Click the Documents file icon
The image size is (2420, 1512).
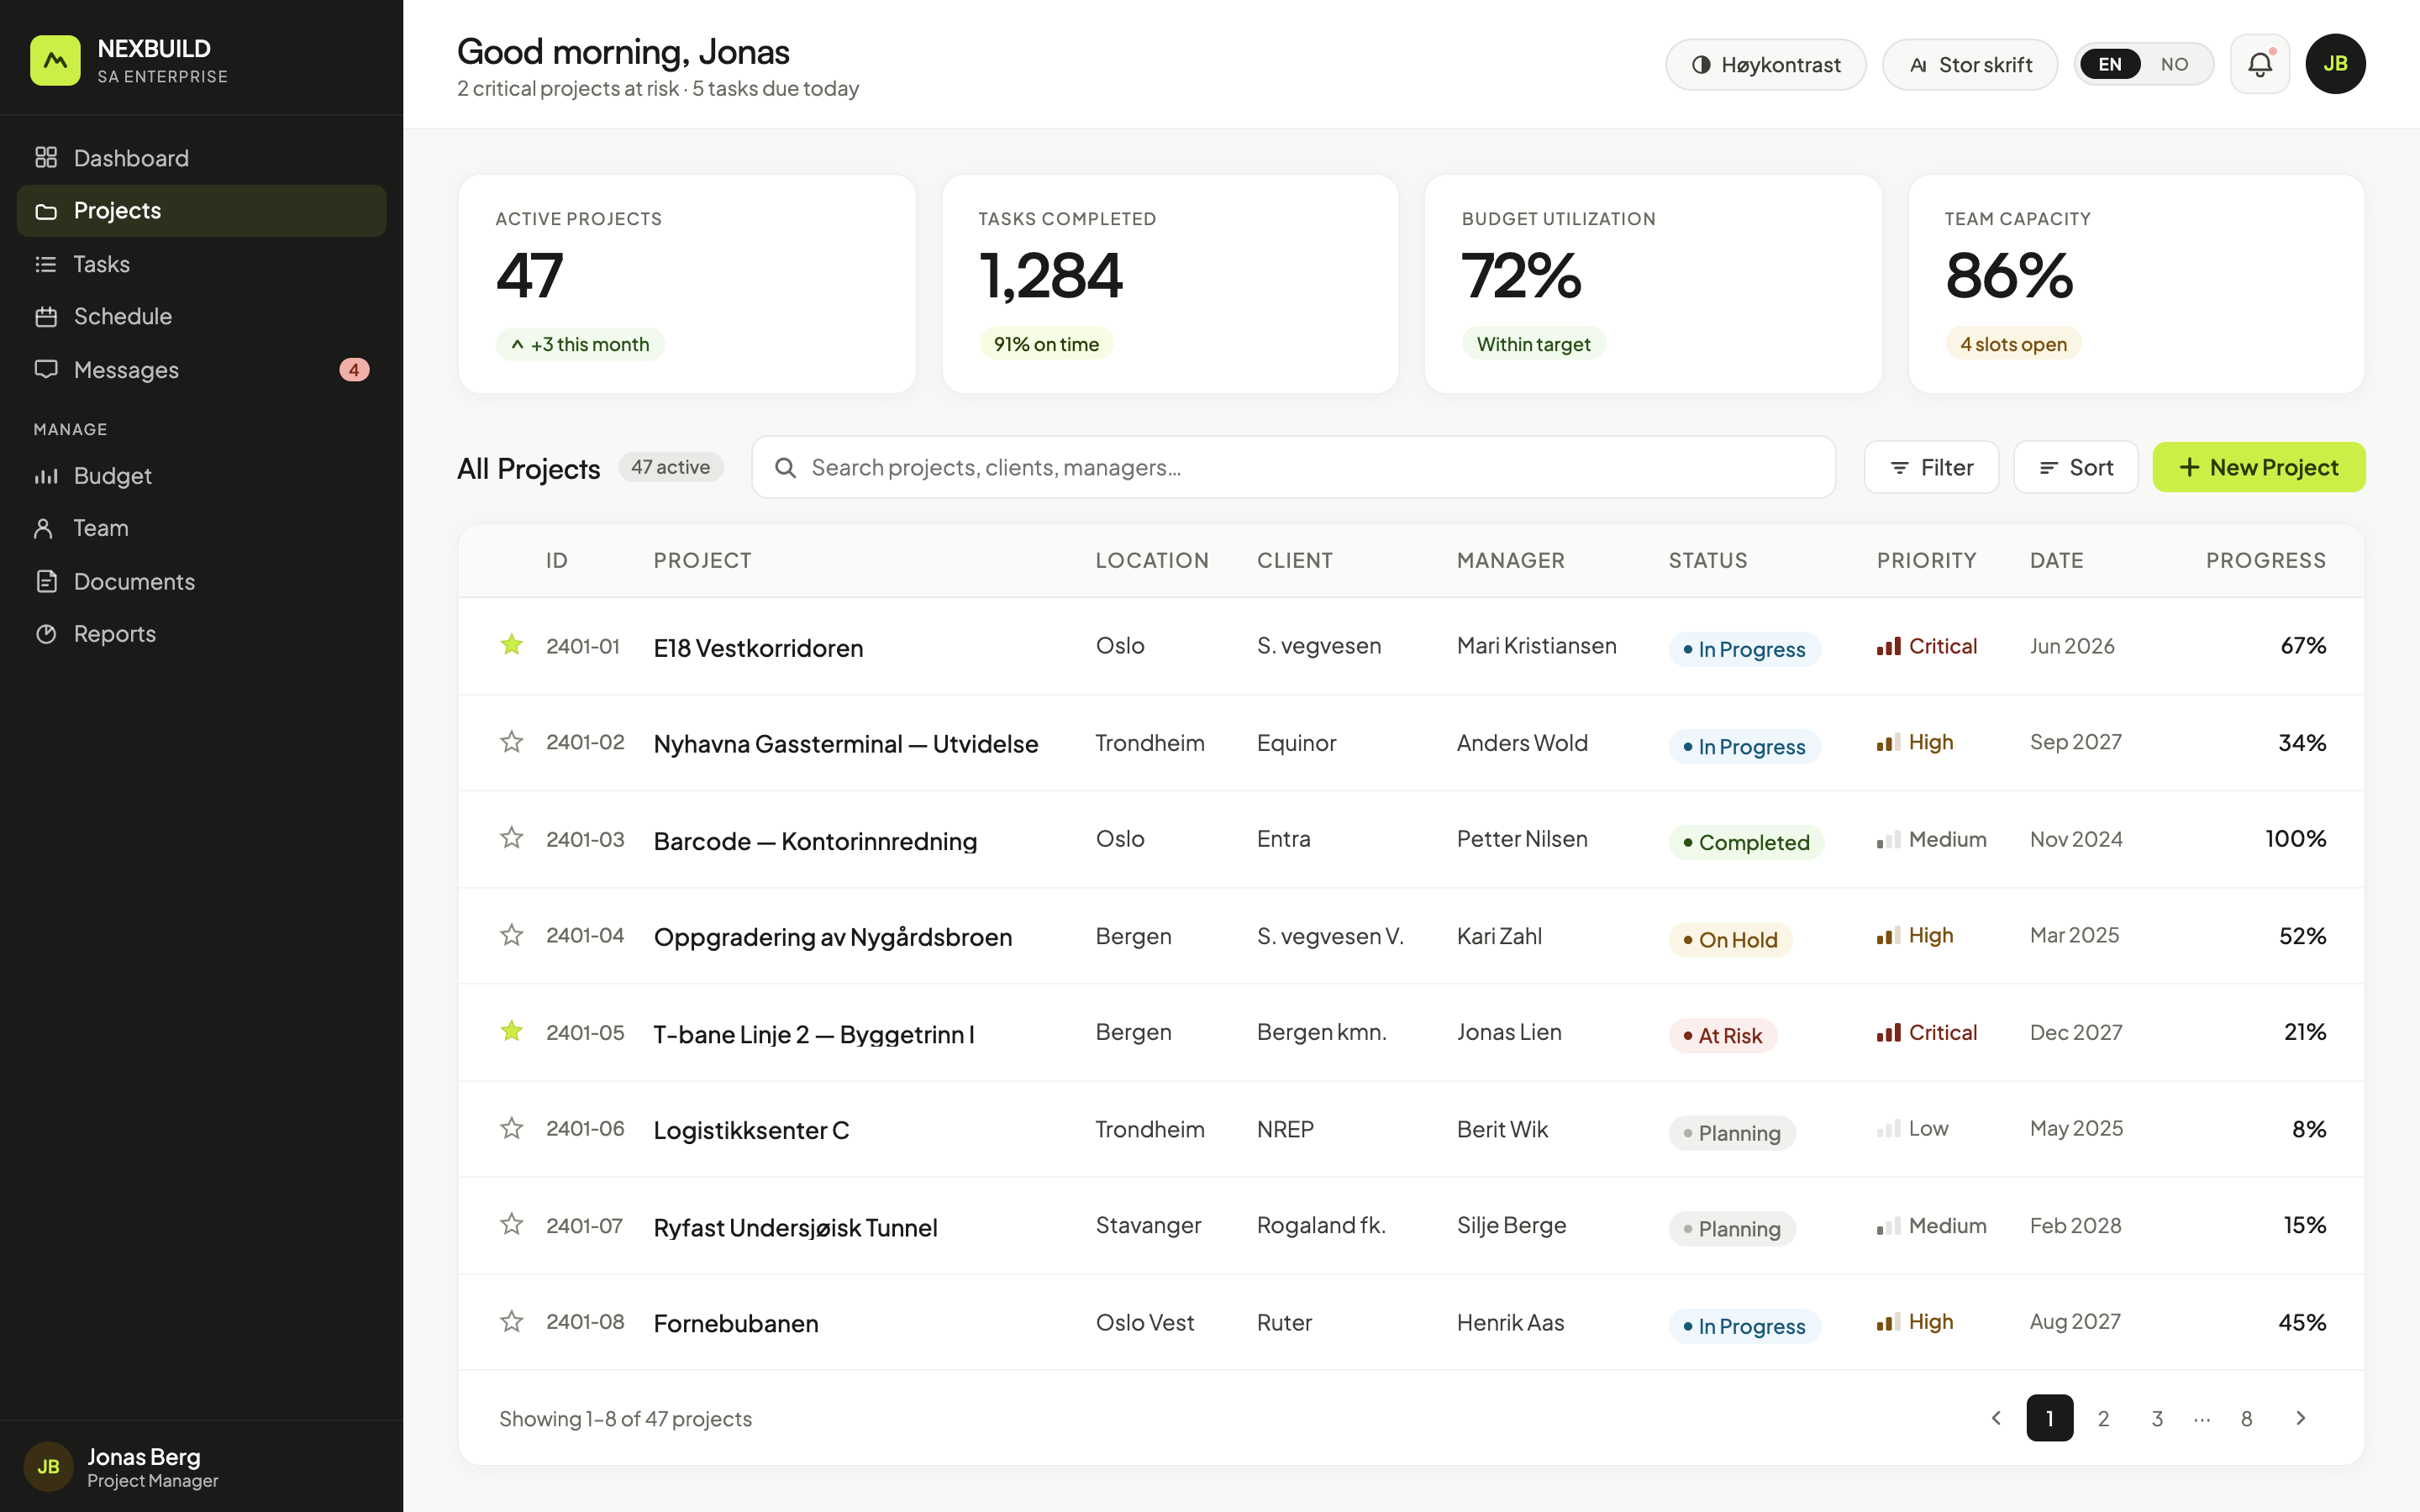46,581
